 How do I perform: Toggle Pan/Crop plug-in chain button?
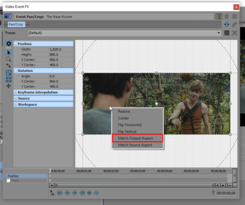(17, 25)
